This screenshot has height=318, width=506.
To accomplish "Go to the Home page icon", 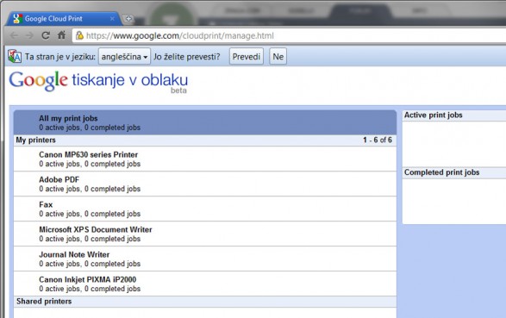I will click(61, 34).
